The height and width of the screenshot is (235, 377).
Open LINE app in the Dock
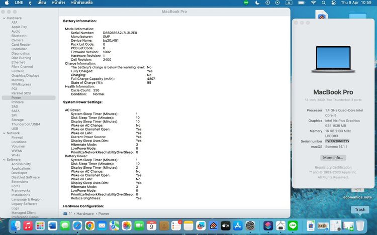[293, 226]
